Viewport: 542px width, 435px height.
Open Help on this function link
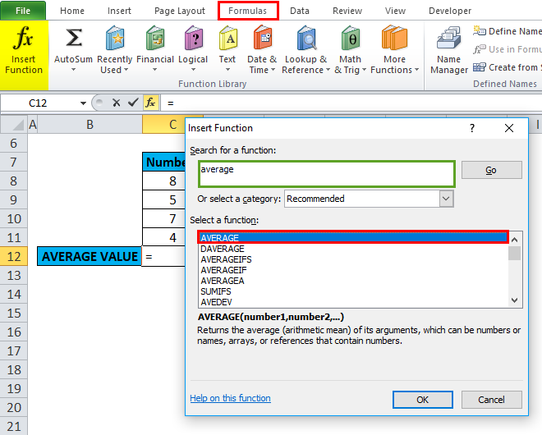click(230, 398)
